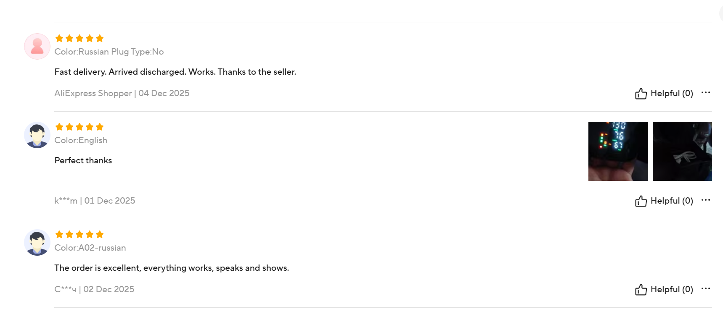Click 'The order is excellent' review text
Viewport: 723px width, 309px height.
coord(172,268)
